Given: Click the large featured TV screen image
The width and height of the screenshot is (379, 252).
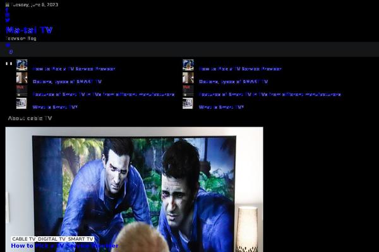Looking at the screenshot, I should tap(134, 188).
